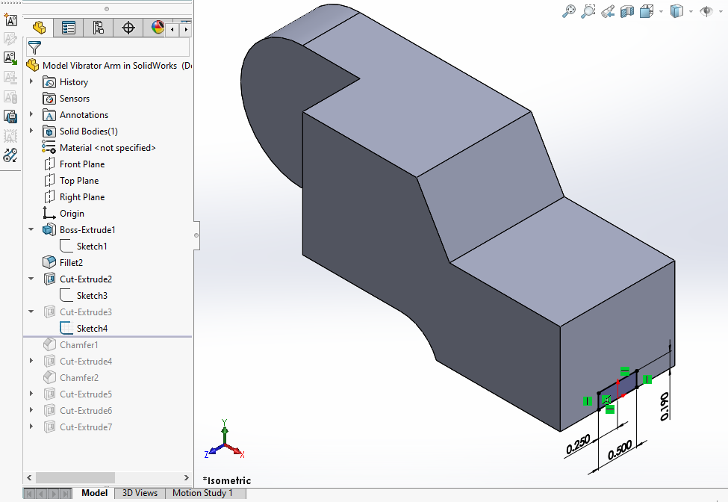Click the Previous View icon

tap(608, 11)
